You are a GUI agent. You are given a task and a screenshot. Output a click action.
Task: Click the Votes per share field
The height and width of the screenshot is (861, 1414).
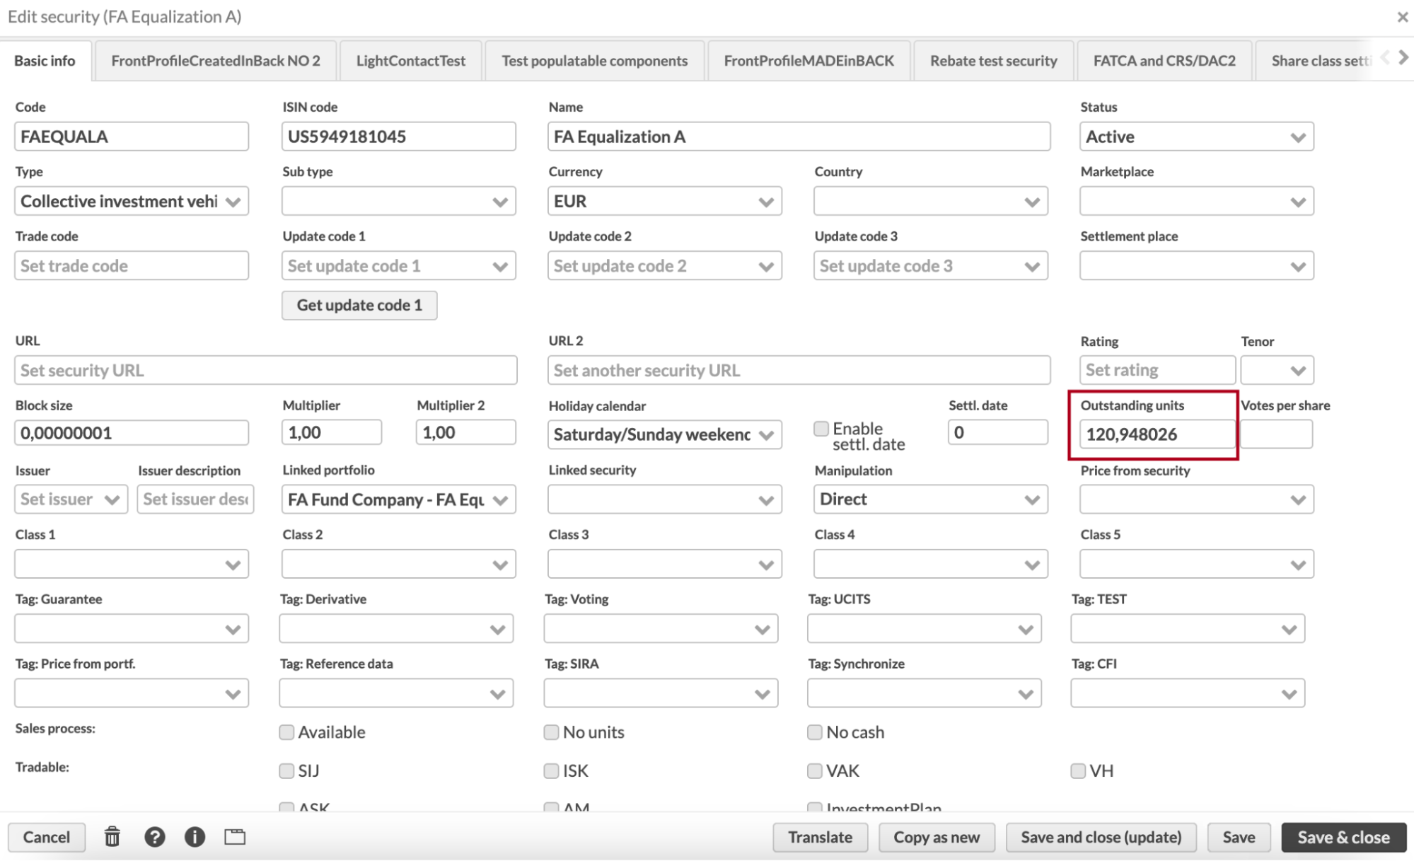pyautogui.click(x=1276, y=434)
